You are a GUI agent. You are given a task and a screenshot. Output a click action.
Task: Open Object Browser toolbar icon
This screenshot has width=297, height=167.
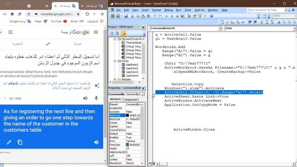click(x=200, y=16)
